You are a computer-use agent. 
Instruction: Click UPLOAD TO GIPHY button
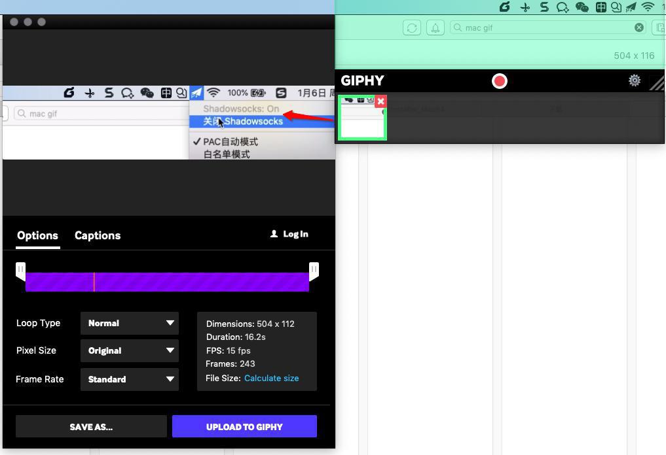point(244,427)
